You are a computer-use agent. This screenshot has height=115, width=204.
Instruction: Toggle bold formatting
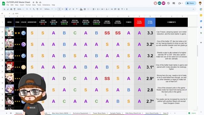[x=66, y=9]
